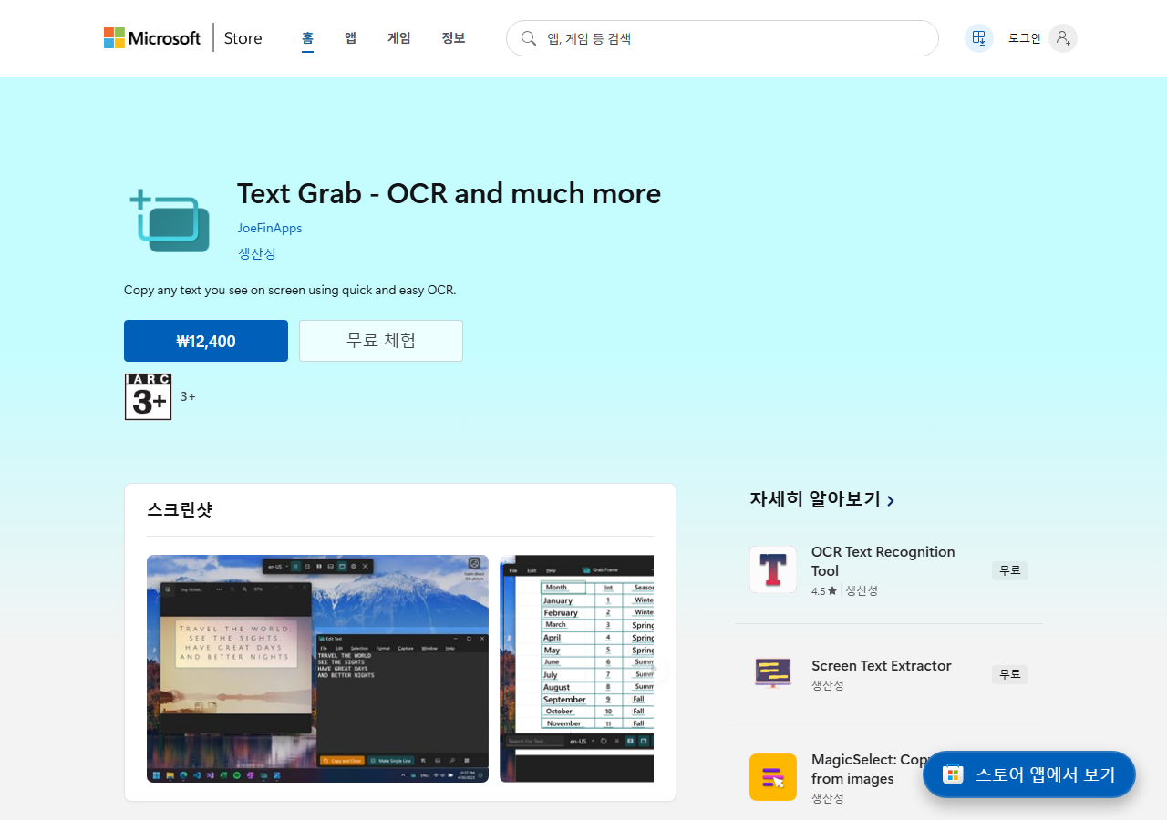Image resolution: width=1167 pixels, height=820 pixels.
Task: Start the 무료 체험 free trial
Action: [x=381, y=341]
